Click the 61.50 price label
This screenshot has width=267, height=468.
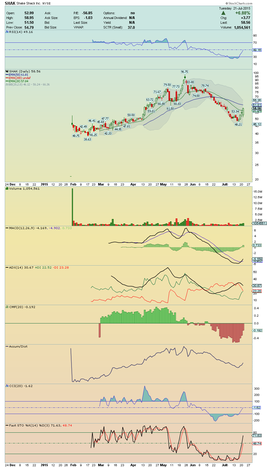[x=170, y=108]
